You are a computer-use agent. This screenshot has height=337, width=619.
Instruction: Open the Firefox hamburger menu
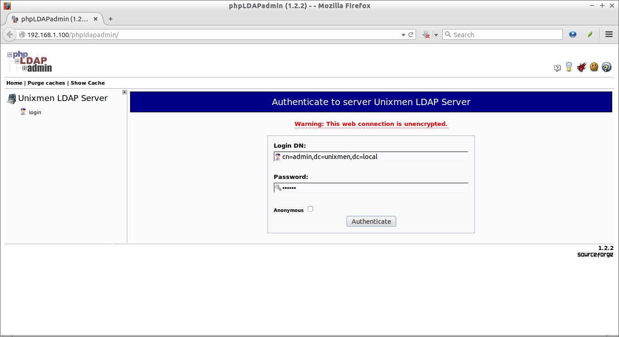609,34
